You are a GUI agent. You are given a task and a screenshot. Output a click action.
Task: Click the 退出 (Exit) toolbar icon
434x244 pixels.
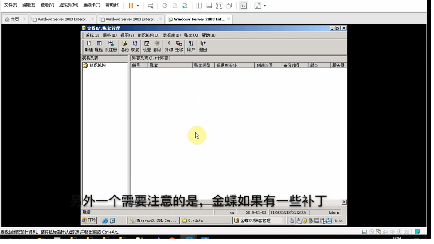(x=203, y=46)
